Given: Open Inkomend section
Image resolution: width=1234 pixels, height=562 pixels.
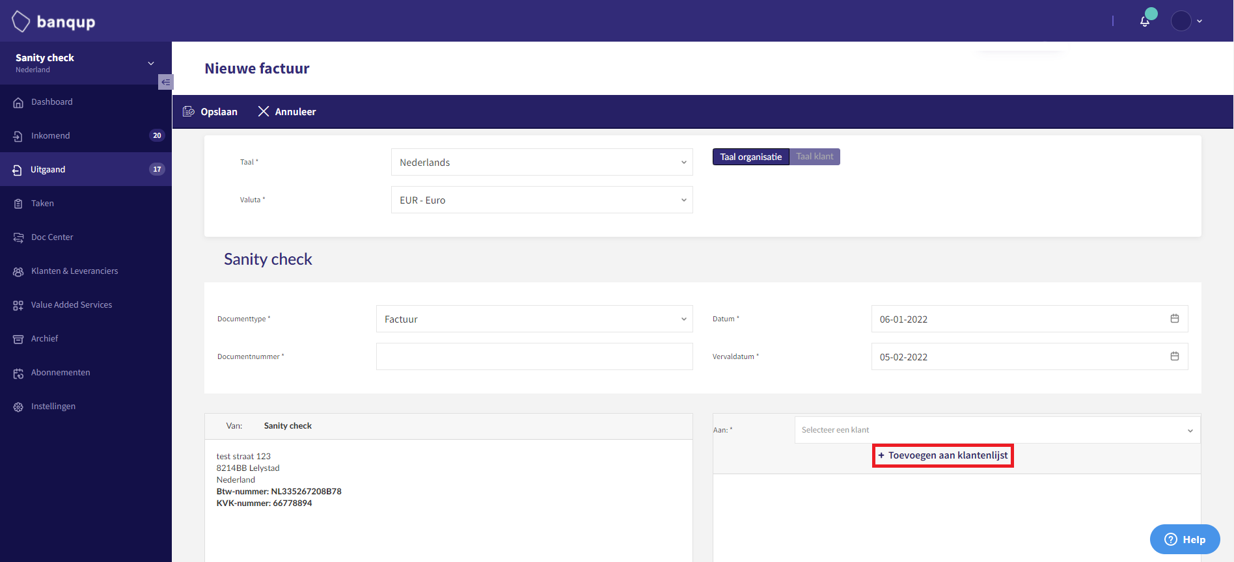Looking at the screenshot, I should pyautogui.click(x=86, y=136).
